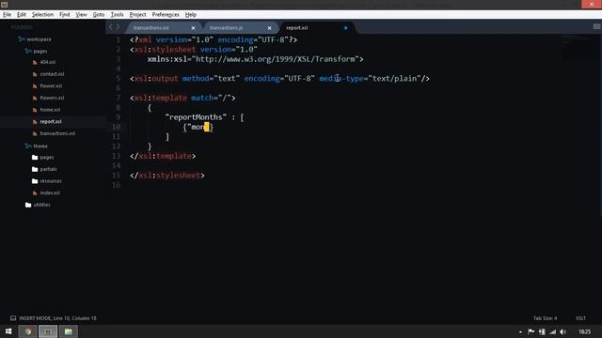Open contact.xsl in the sidebar

click(52, 74)
